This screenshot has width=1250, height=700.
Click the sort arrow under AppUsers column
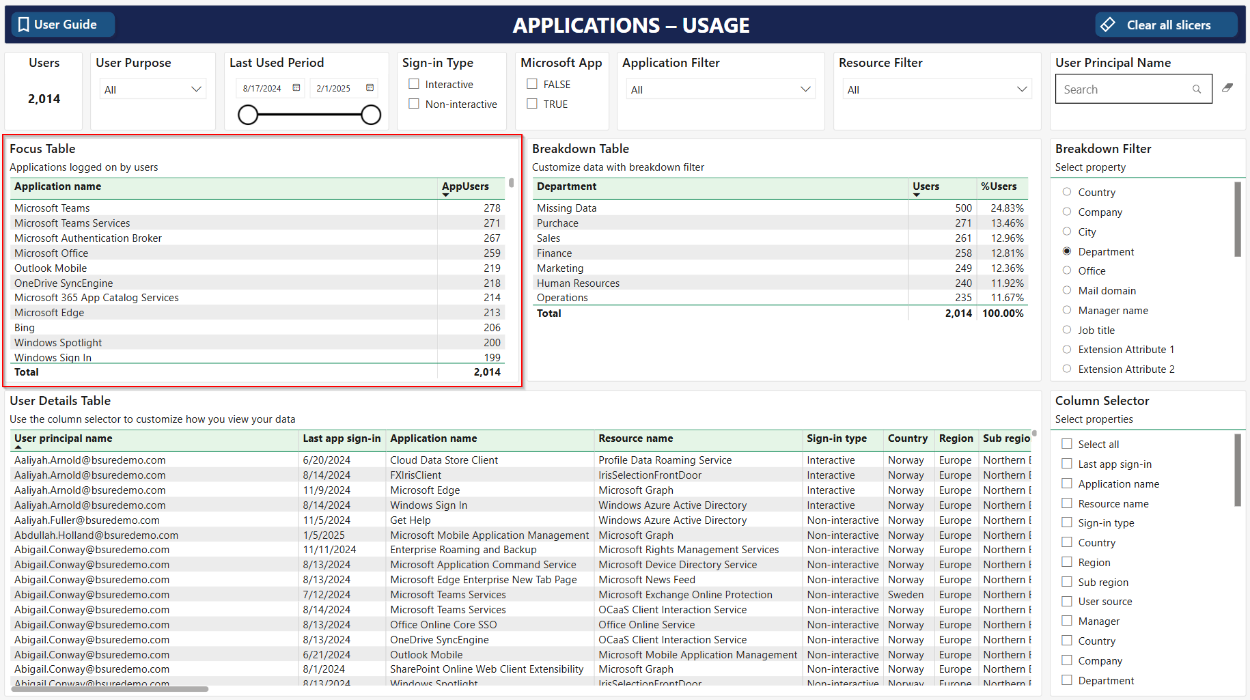pos(446,195)
